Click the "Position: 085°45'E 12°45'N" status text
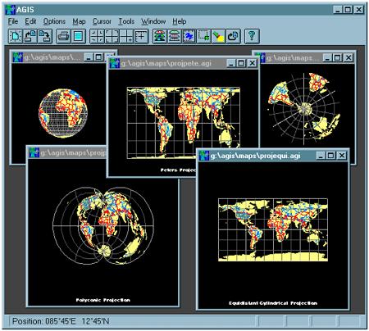Image resolution: width=369 pixels, height=331 pixels. (61, 321)
